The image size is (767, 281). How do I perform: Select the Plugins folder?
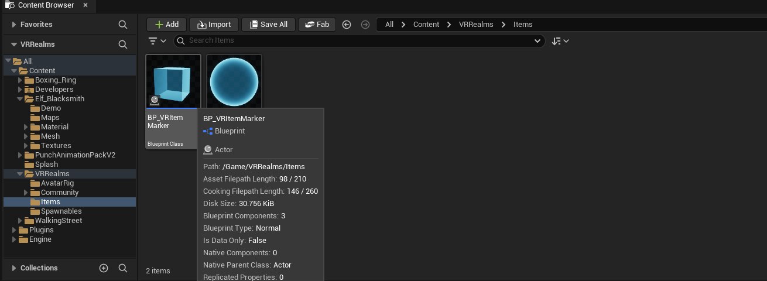click(41, 230)
